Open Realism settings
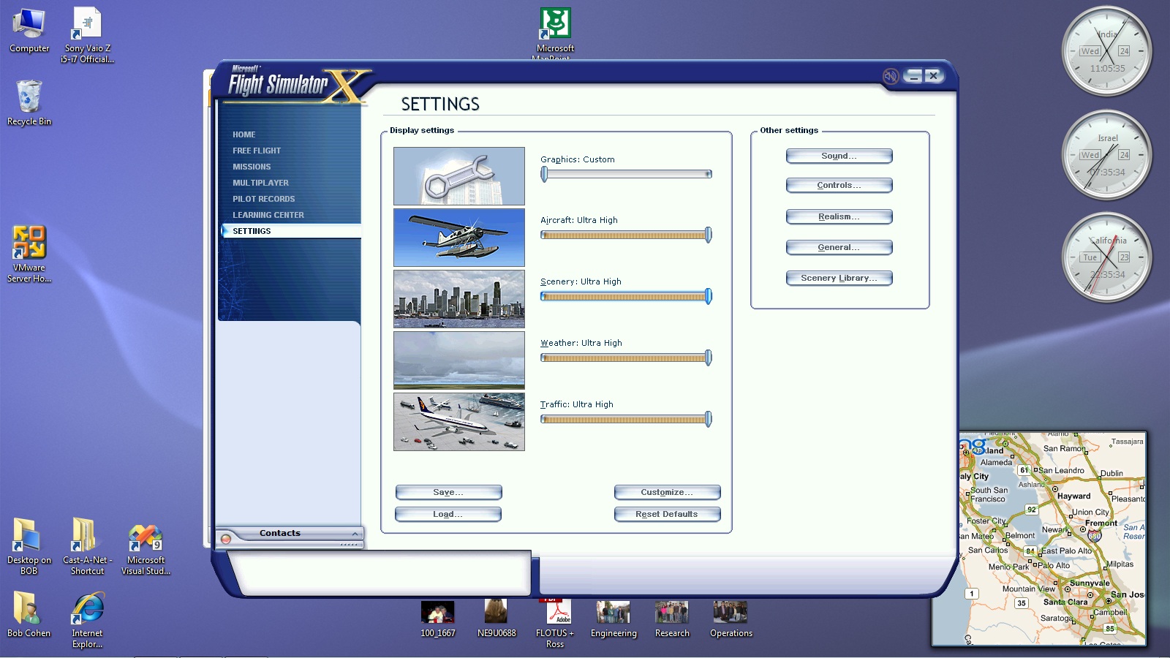Viewport: 1170px width, 658px height. tap(839, 216)
